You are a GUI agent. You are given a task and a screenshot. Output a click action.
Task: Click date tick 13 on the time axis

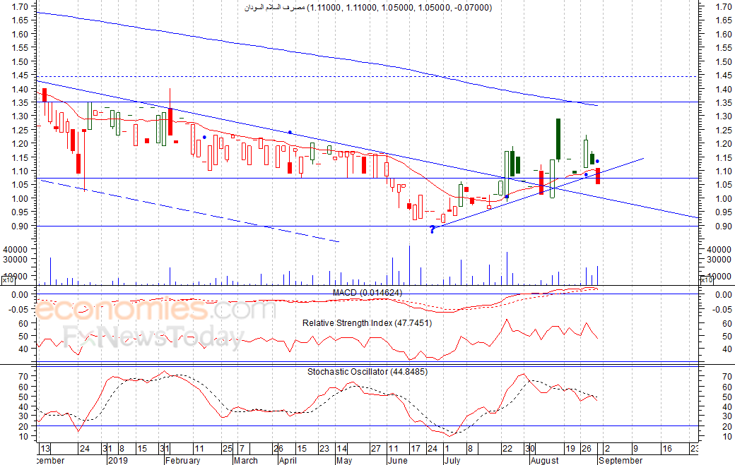45,449
